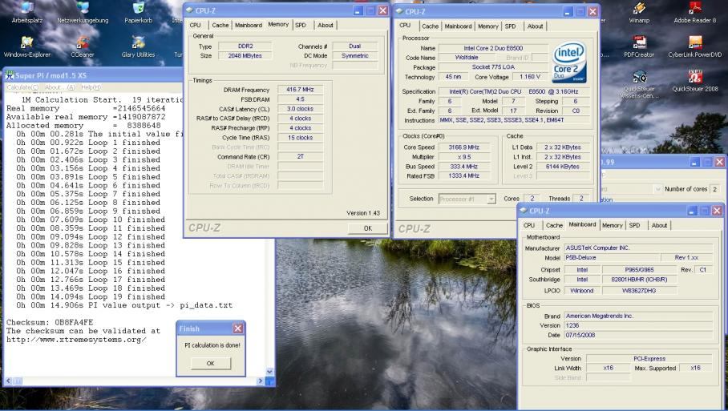Open SPD tab in the processor CPU-Z window
This screenshot has height=411, width=728.
pos(510,26)
